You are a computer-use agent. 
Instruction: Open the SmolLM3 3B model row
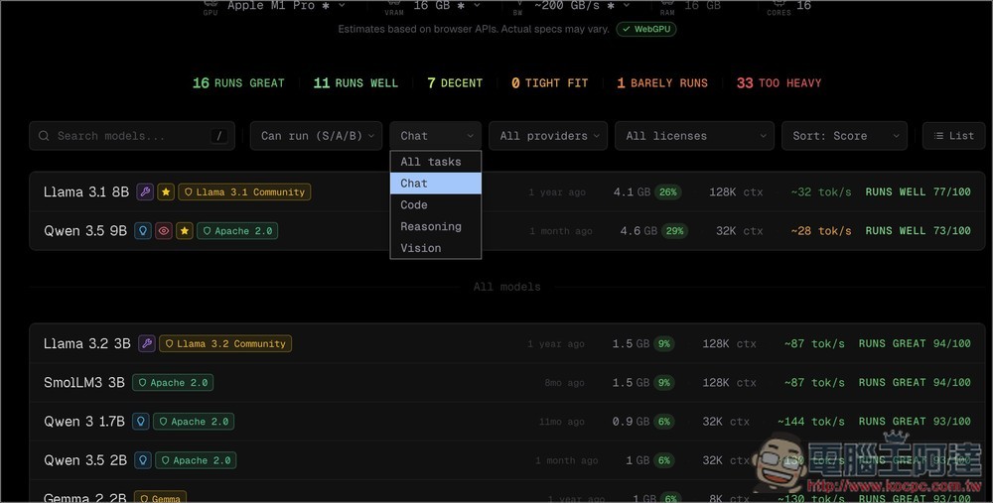click(x=506, y=383)
